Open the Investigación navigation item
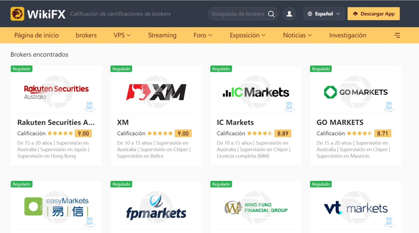The height and width of the screenshot is (233, 419). (x=348, y=35)
